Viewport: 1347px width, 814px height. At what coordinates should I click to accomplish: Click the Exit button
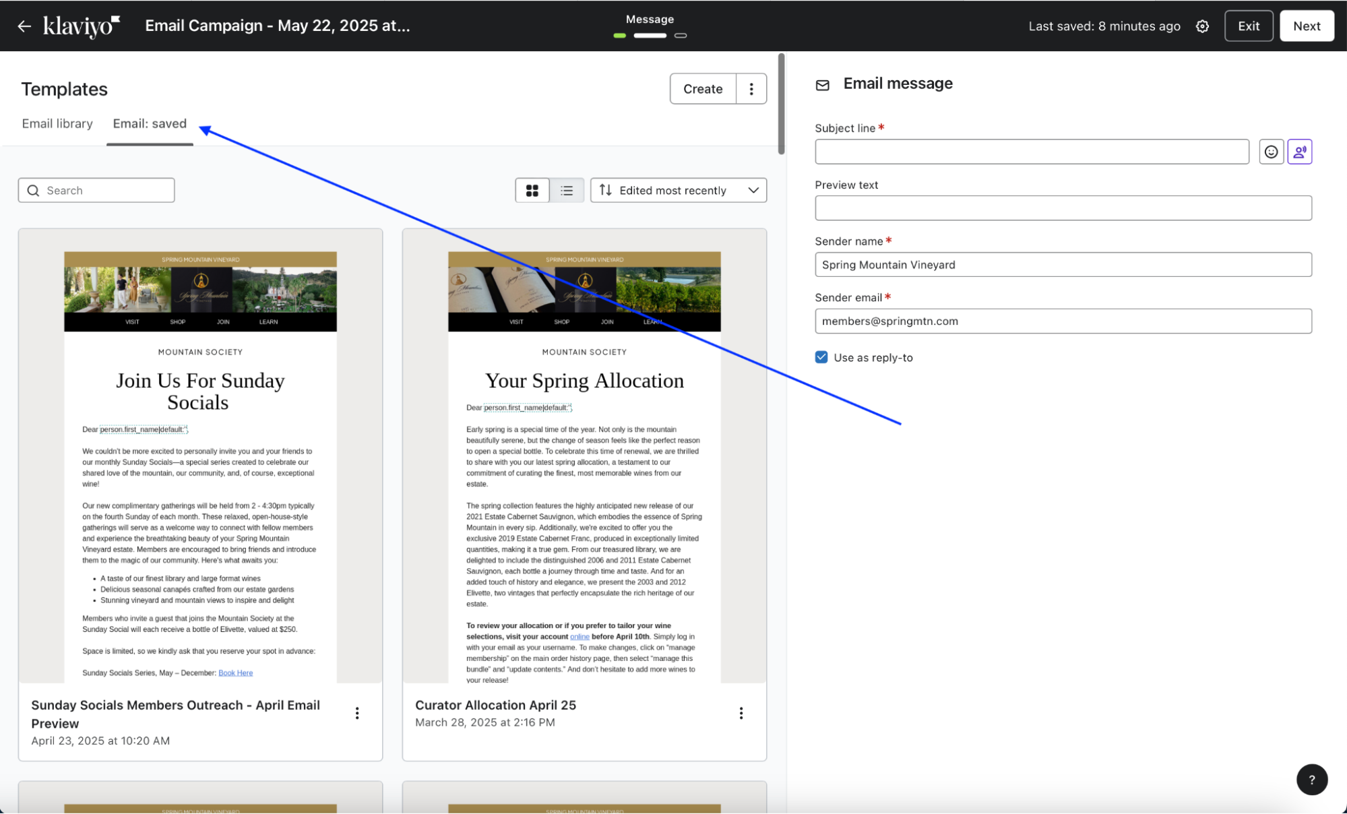coord(1248,26)
